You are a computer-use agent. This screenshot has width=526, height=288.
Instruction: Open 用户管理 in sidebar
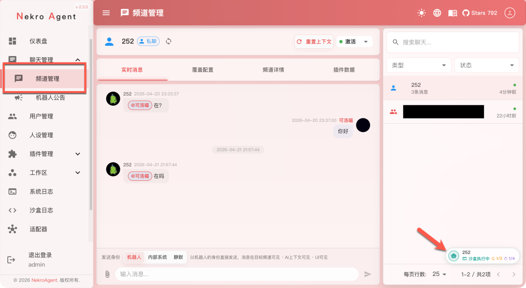pyautogui.click(x=44, y=116)
